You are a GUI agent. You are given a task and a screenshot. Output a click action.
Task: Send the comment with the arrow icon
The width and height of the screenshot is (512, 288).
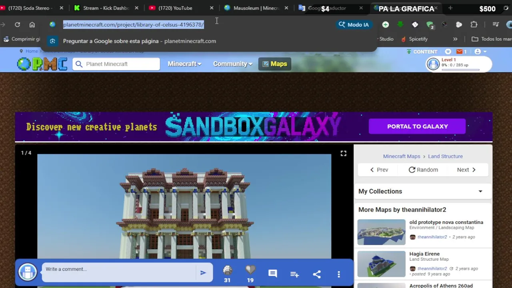[x=203, y=273]
